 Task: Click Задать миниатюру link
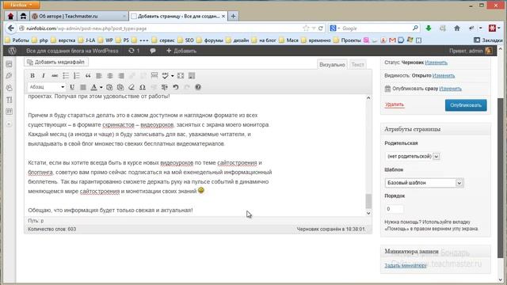click(x=406, y=265)
